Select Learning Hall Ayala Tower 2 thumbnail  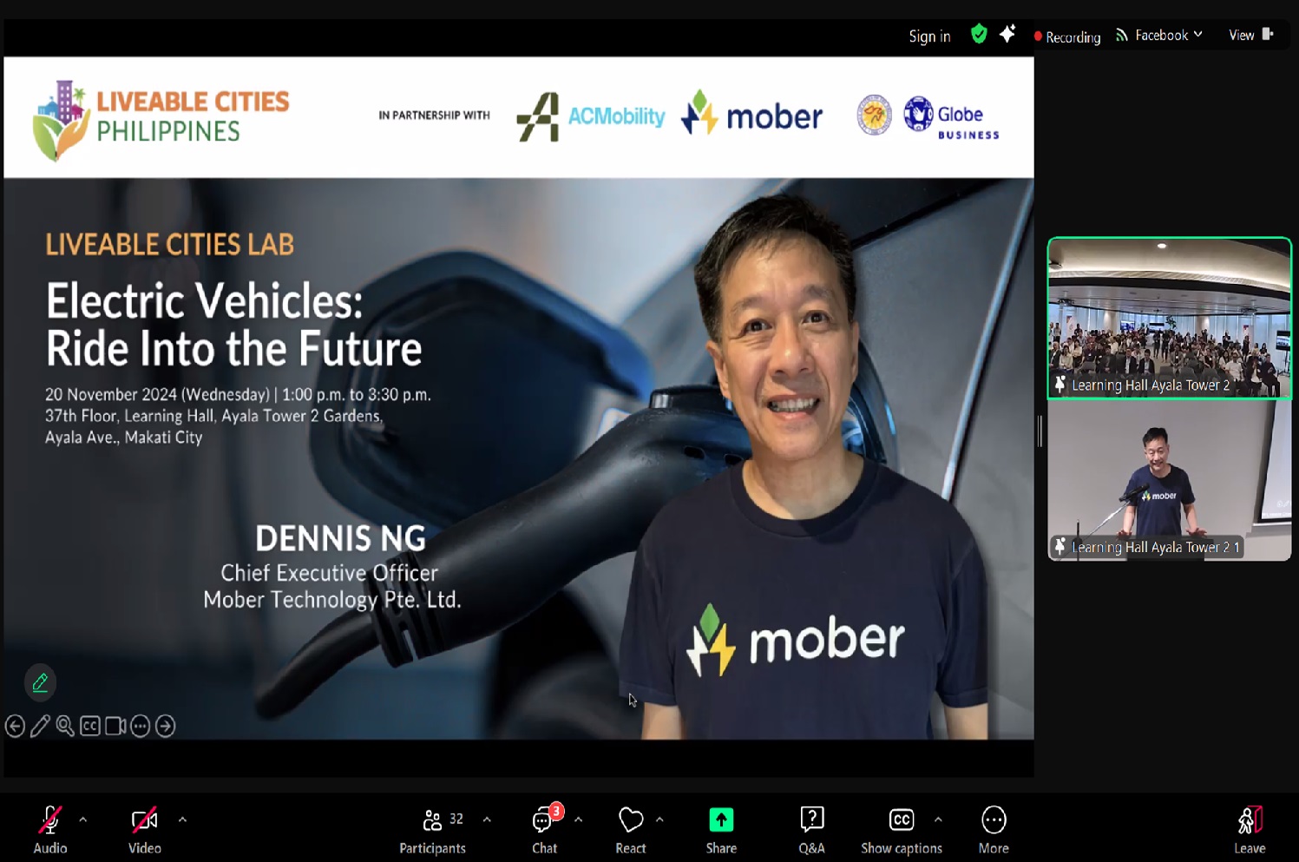coord(1169,318)
